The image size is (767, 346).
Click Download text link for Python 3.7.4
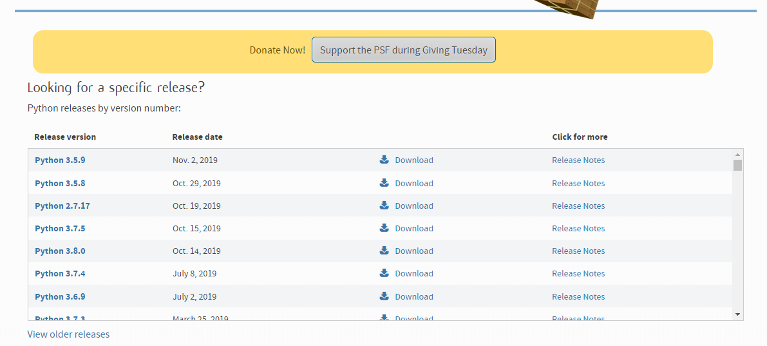(414, 273)
